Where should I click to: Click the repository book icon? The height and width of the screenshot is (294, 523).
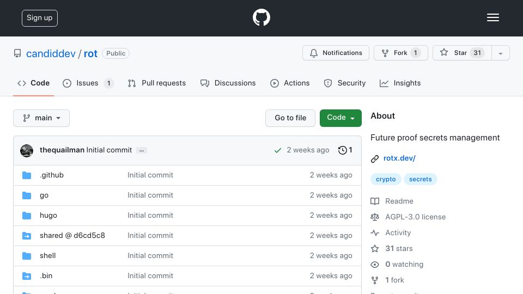pos(17,53)
